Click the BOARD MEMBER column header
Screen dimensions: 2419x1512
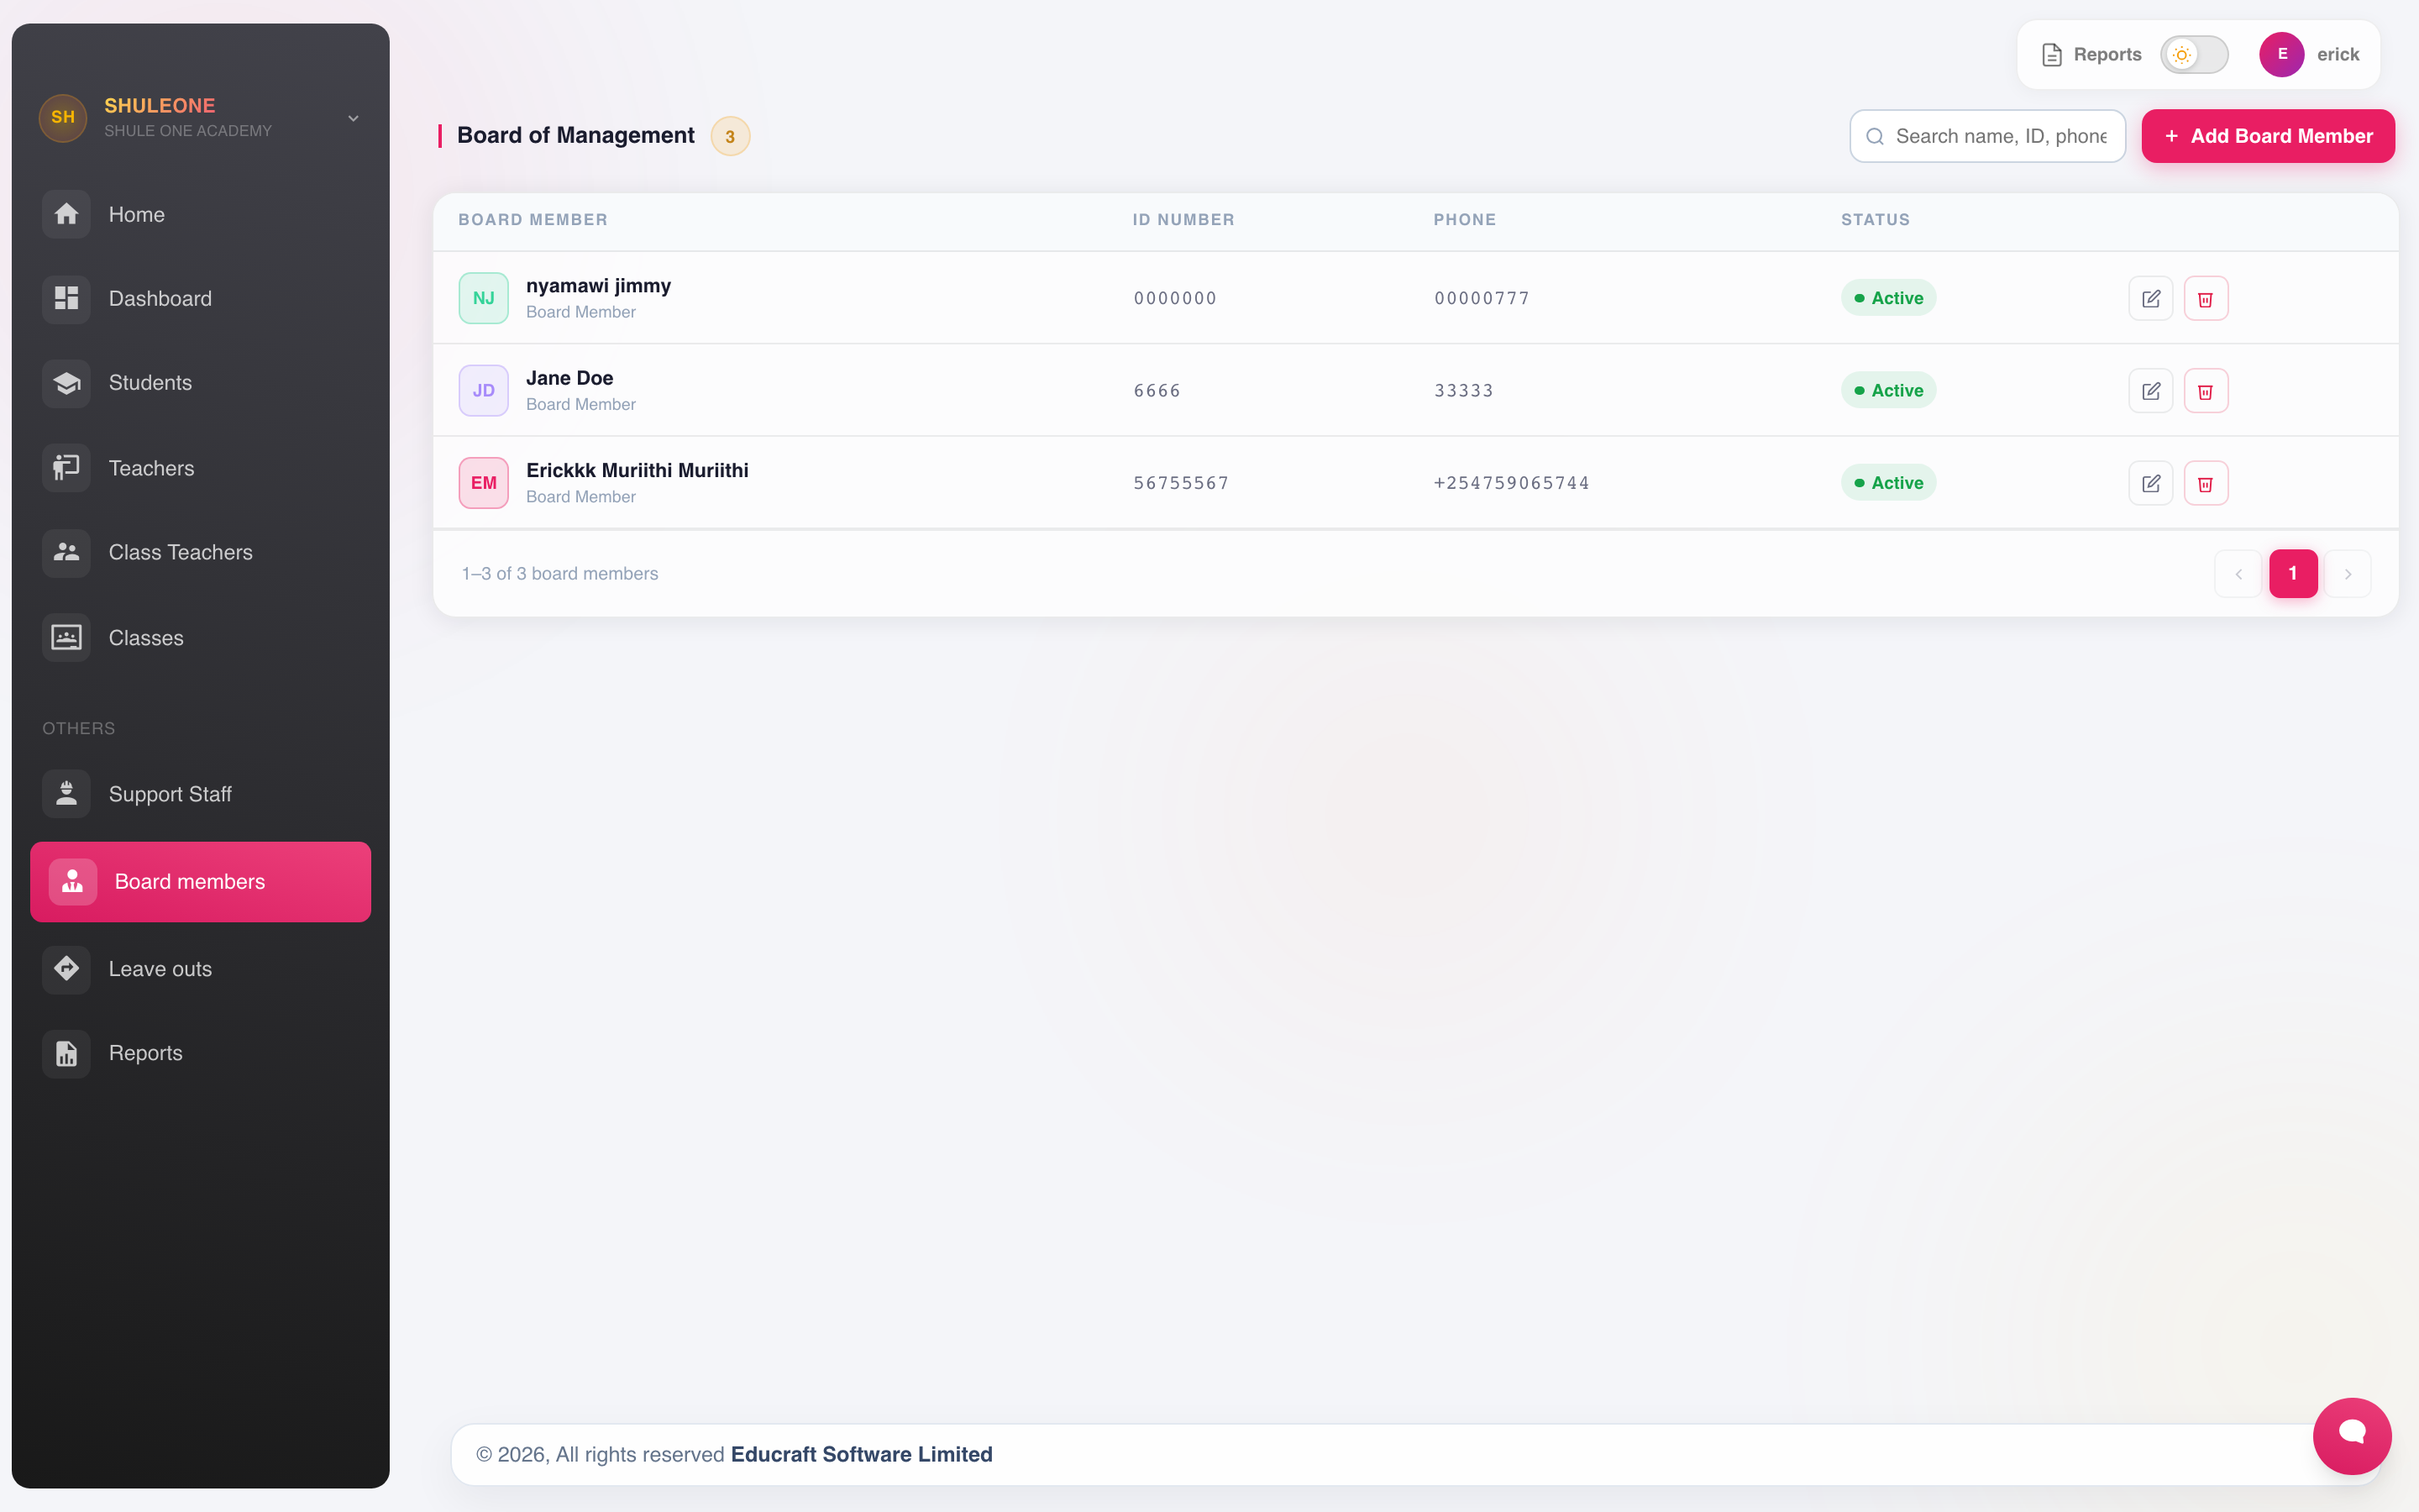tap(533, 220)
